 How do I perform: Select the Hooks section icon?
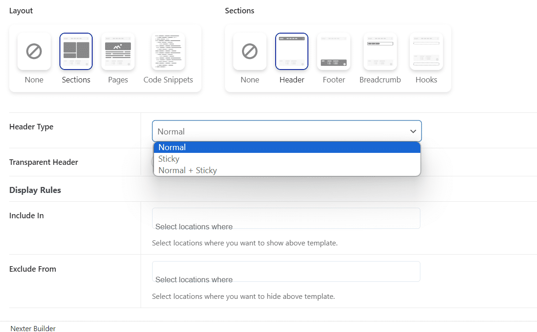(x=426, y=52)
